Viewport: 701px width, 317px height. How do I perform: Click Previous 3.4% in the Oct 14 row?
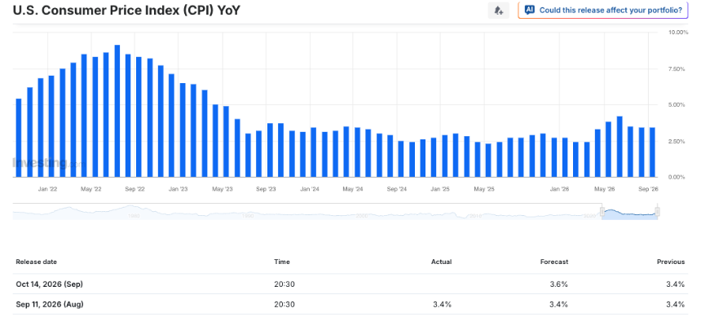[x=676, y=284]
